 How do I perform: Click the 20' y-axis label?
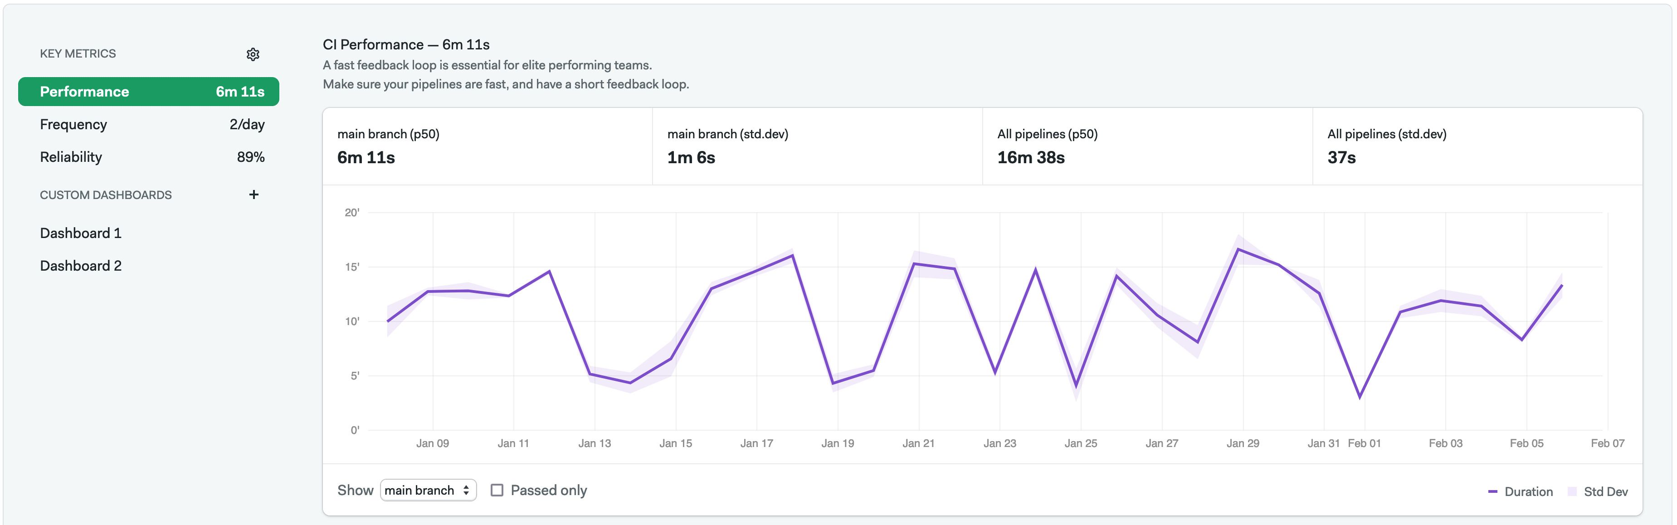pos(351,213)
